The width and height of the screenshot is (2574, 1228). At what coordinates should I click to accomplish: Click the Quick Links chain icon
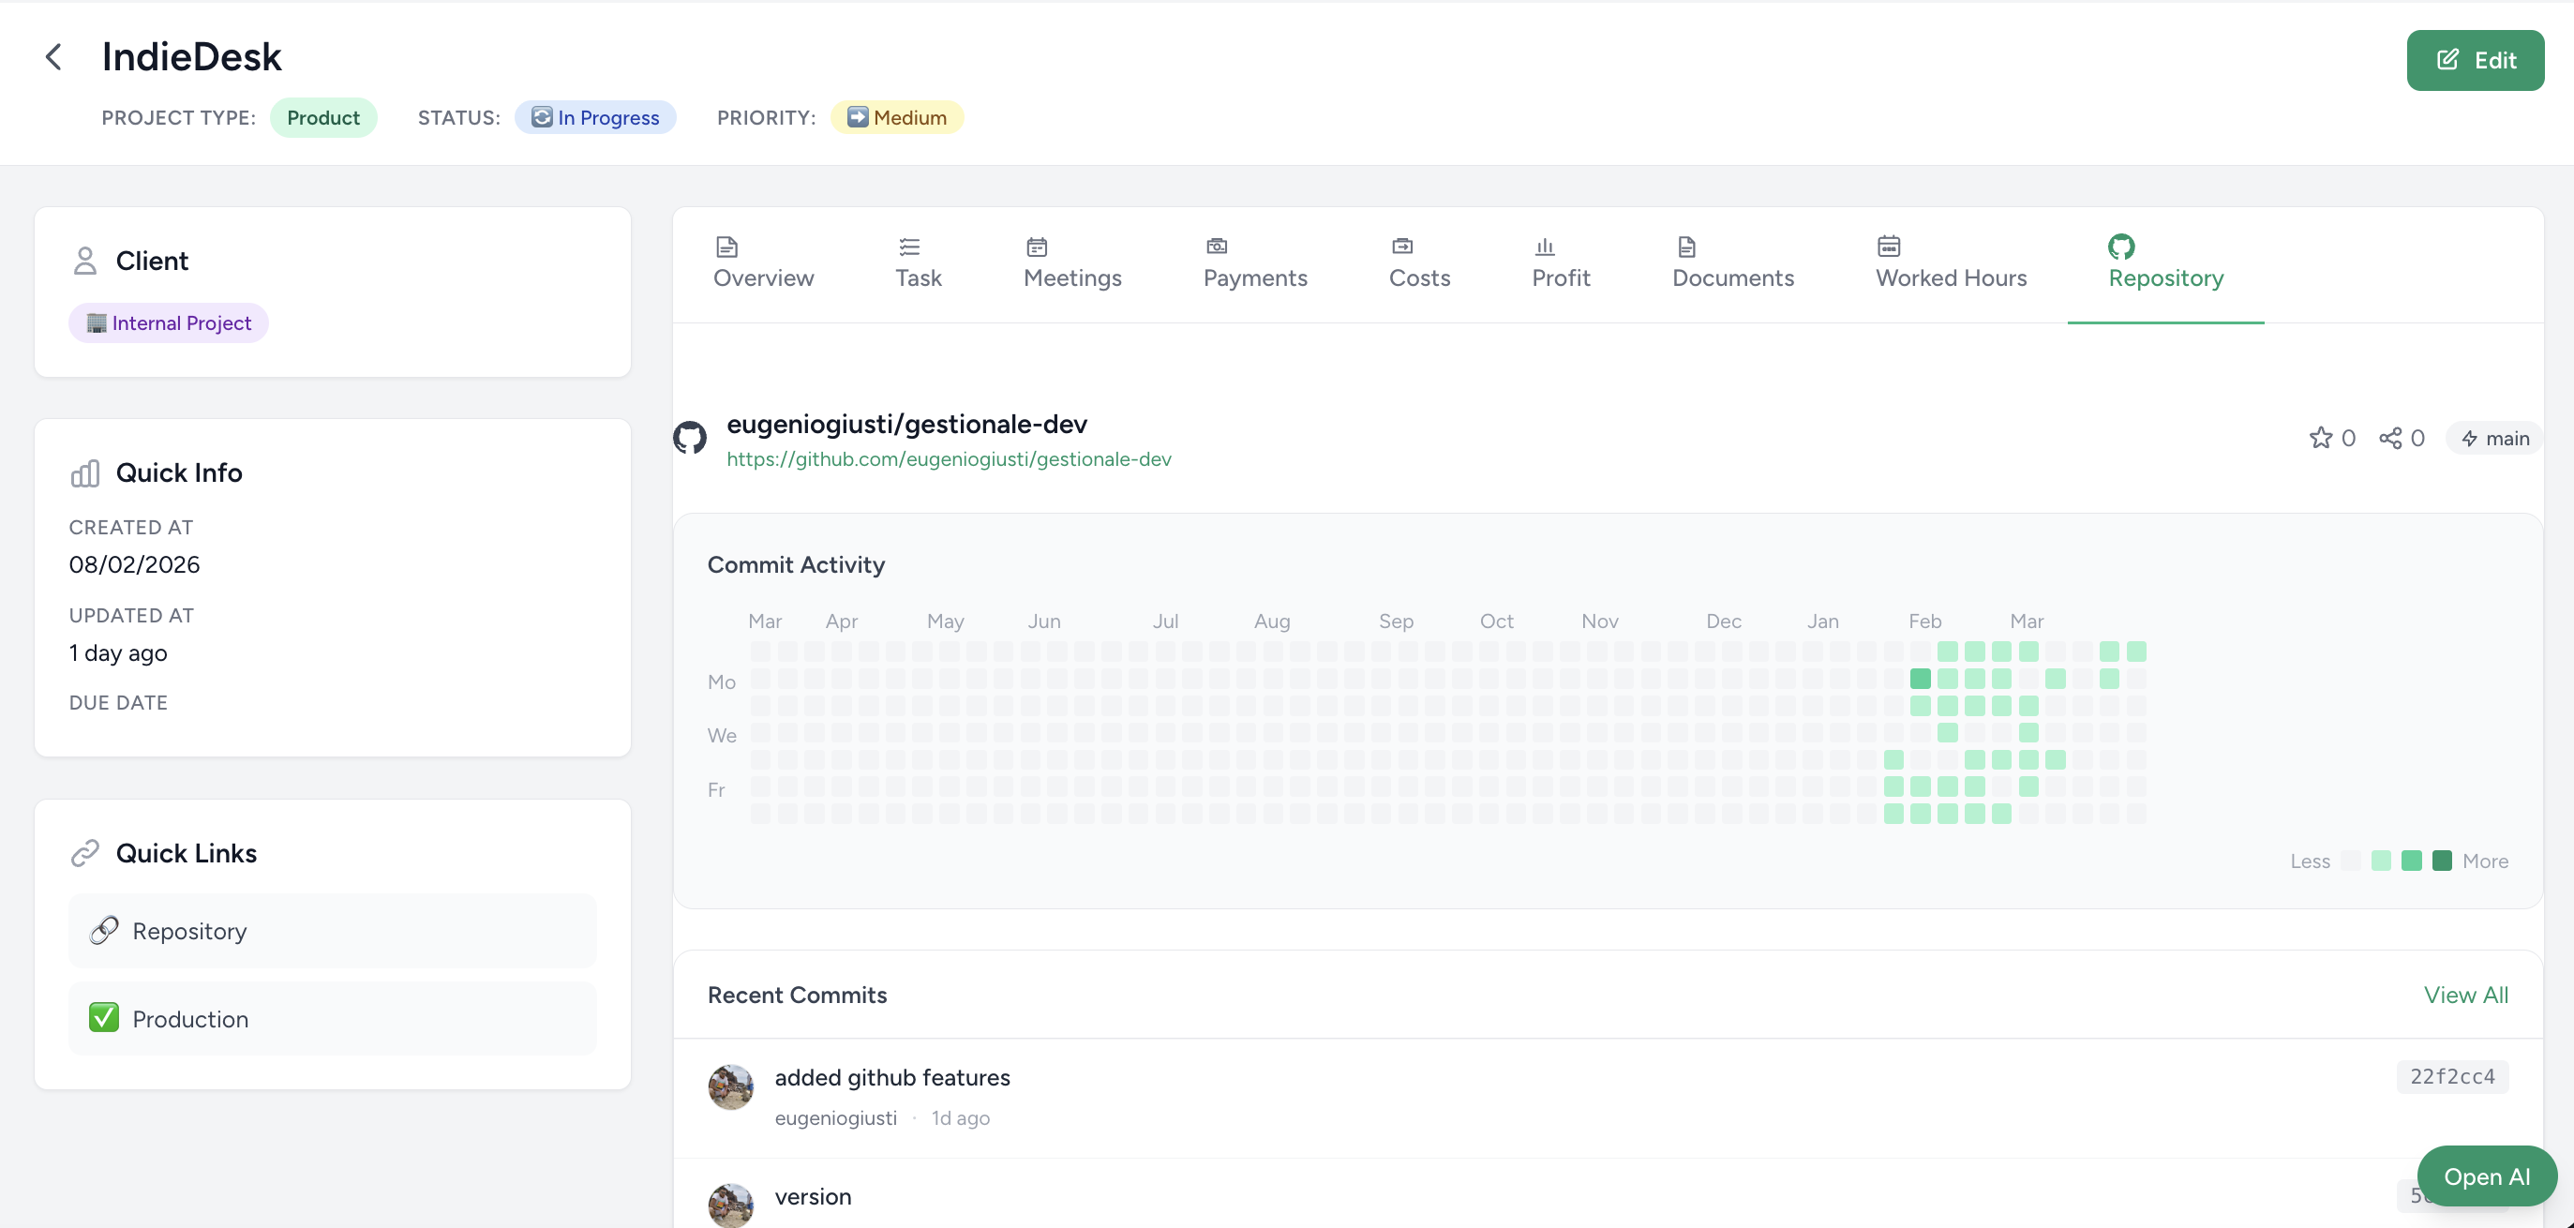(86, 852)
